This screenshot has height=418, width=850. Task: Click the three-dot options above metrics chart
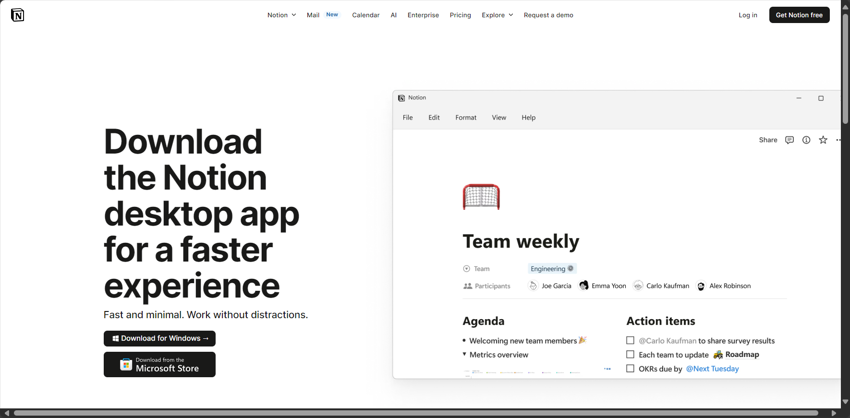tap(607, 369)
